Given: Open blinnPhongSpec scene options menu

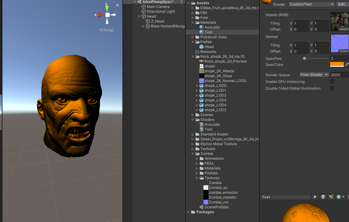Looking at the screenshot, I should (182, 2).
